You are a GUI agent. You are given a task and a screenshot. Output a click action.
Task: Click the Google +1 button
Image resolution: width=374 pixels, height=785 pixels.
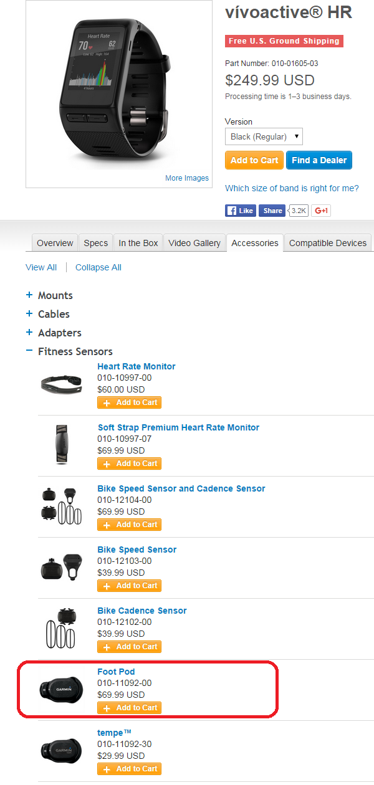point(321,211)
